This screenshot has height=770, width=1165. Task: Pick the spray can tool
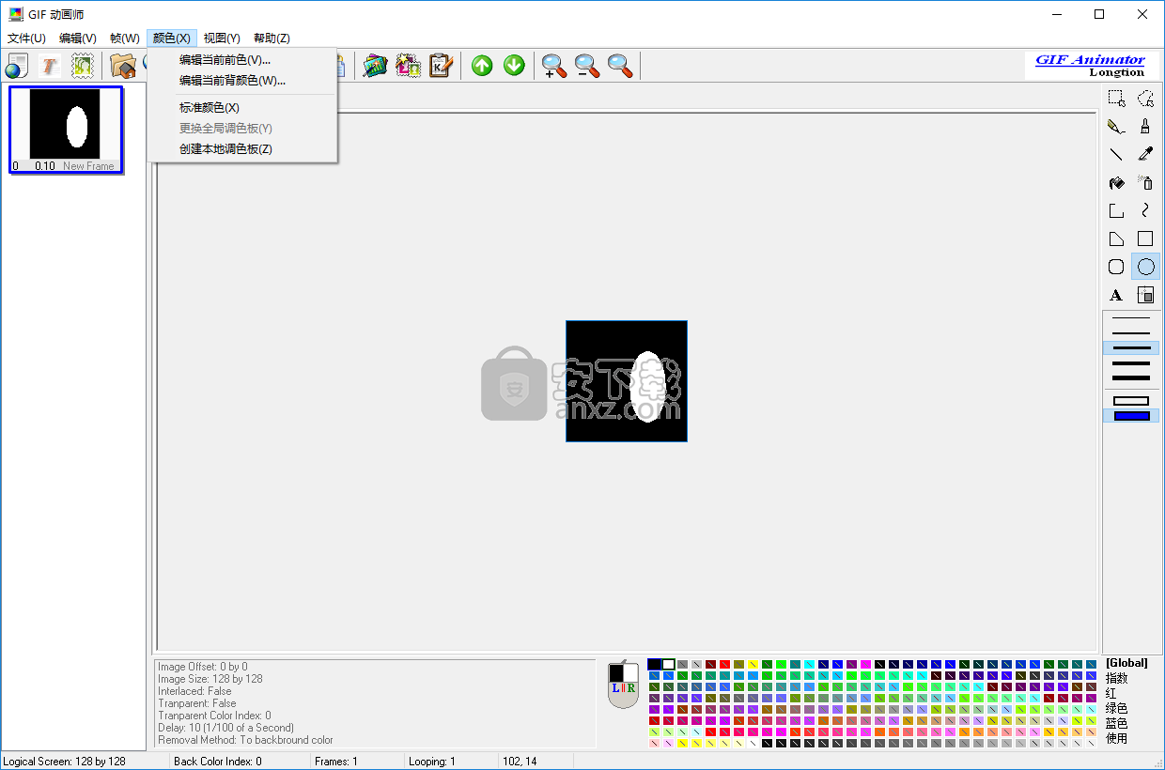pyautogui.click(x=1145, y=183)
